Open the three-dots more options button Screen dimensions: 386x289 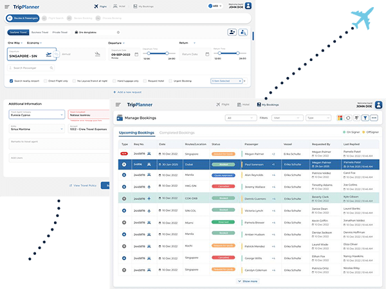pyautogui.click(x=374, y=118)
